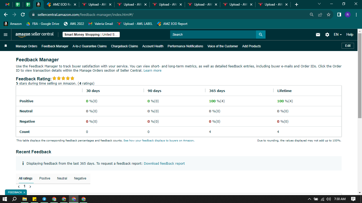Select the All ratings tab

26,178
